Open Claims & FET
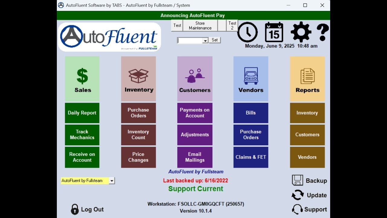 (251, 157)
